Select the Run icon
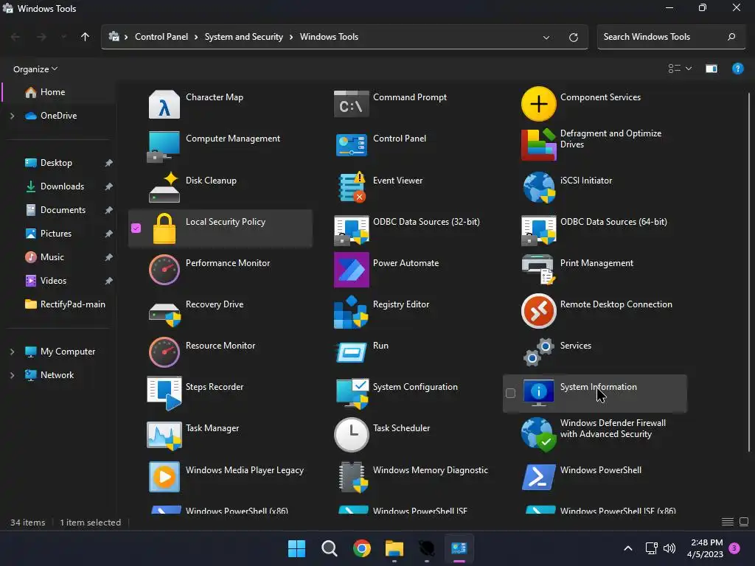The height and width of the screenshot is (566, 755). click(x=352, y=353)
